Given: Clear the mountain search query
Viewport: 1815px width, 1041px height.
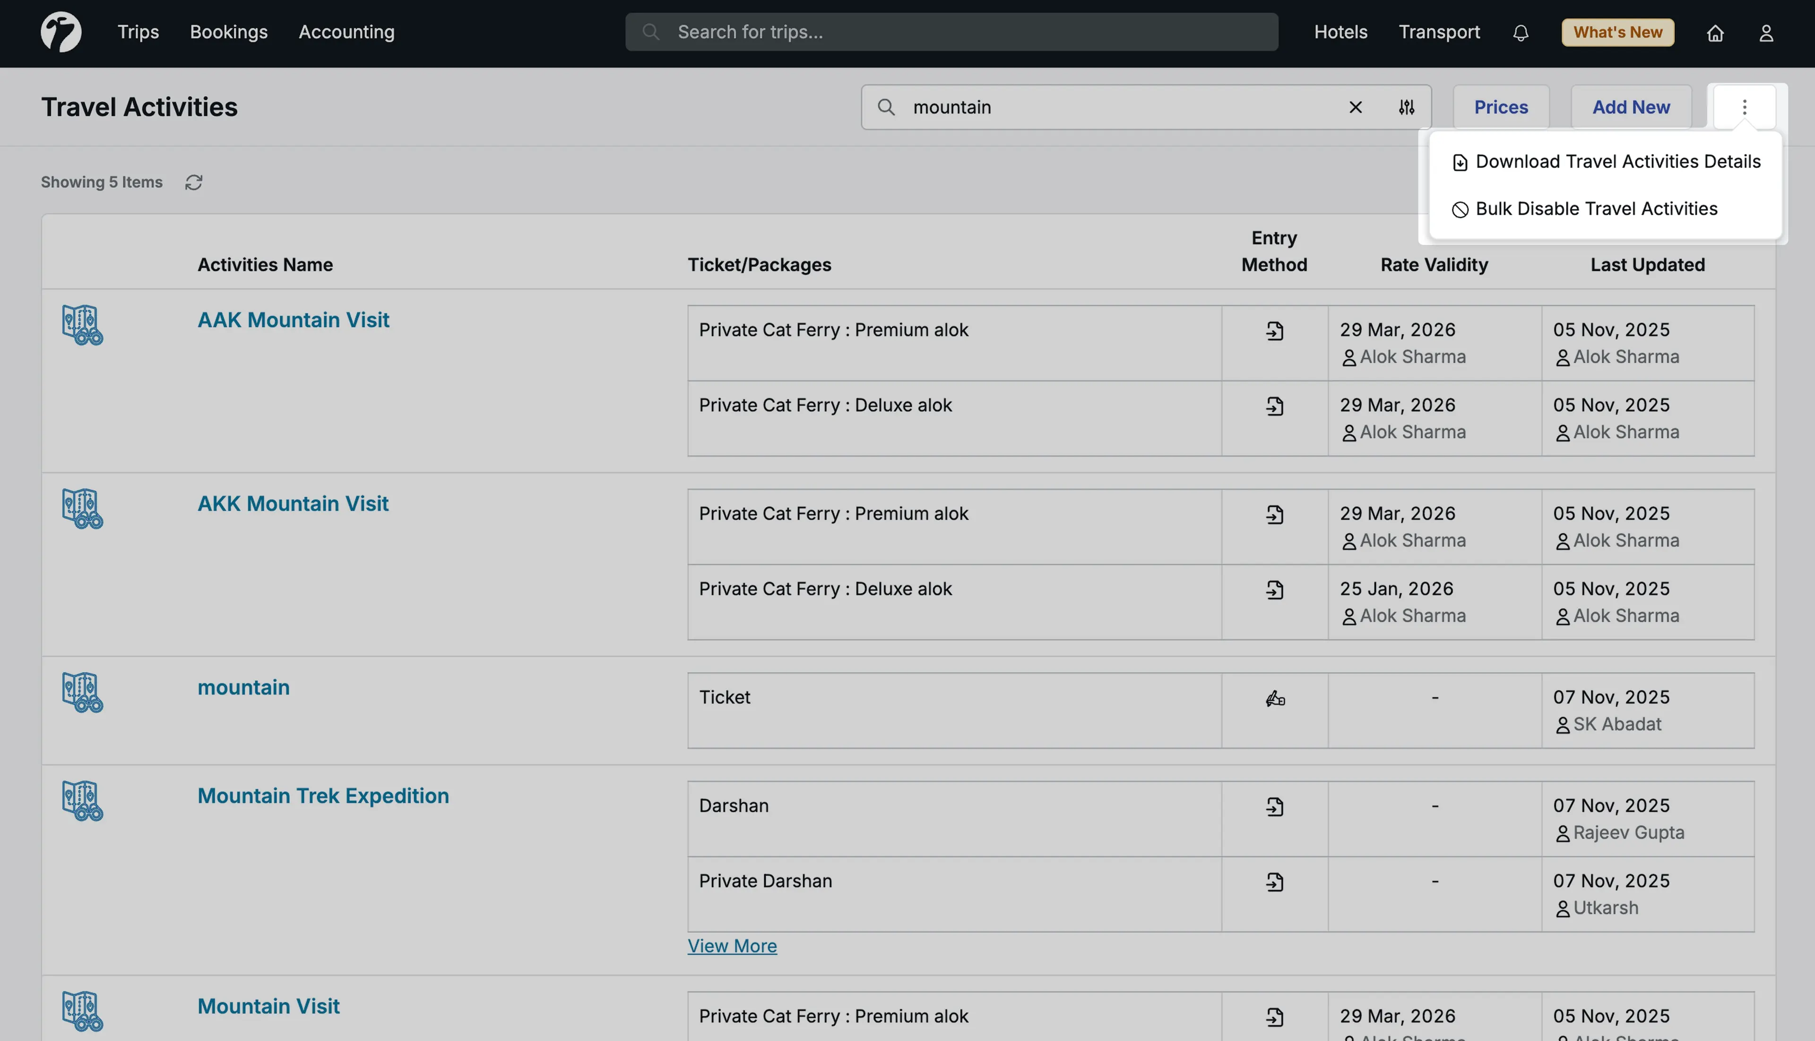Looking at the screenshot, I should pyautogui.click(x=1356, y=107).
